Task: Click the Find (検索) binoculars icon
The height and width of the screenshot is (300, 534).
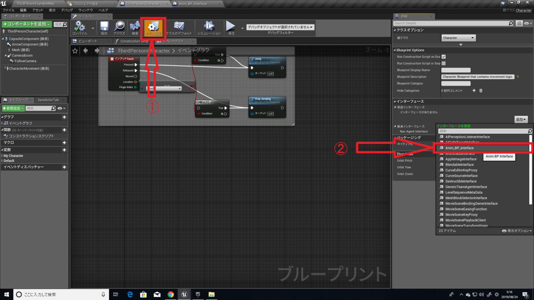Action: point(135,28)
